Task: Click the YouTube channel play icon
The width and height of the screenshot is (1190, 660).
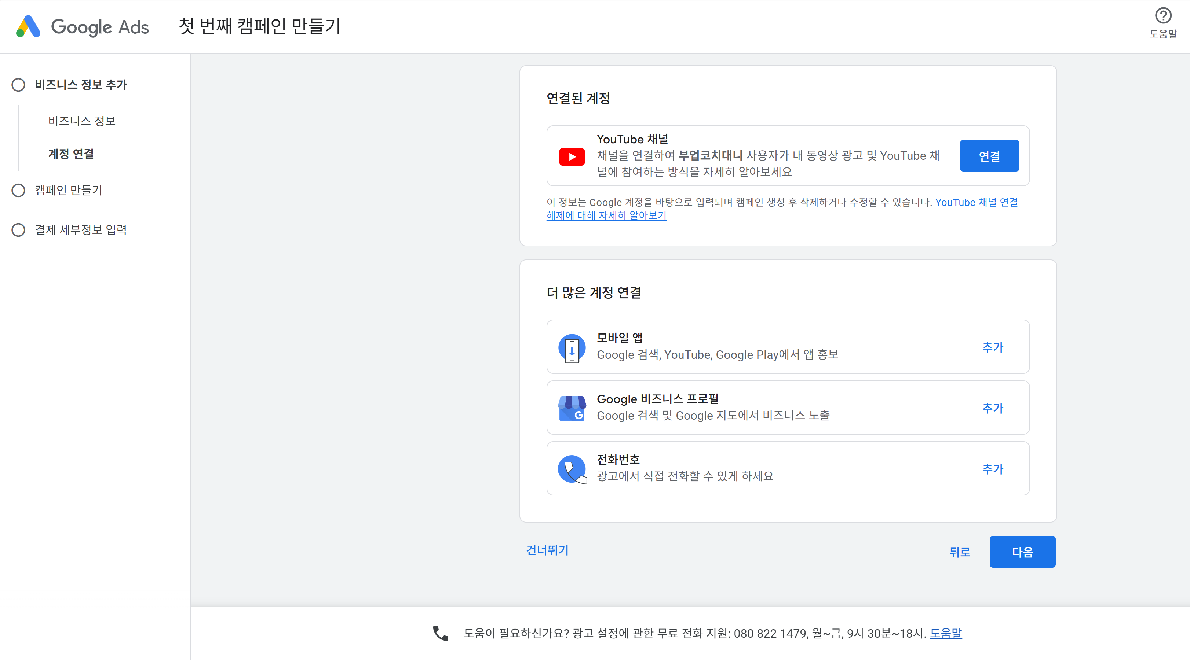Action: coord(572,156)
